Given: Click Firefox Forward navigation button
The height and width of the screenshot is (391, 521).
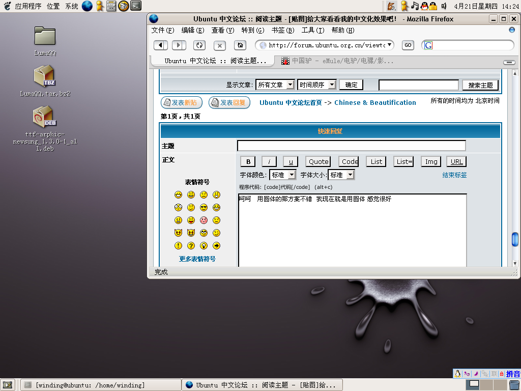Looking at the screenshot, I should coord(179,45).
